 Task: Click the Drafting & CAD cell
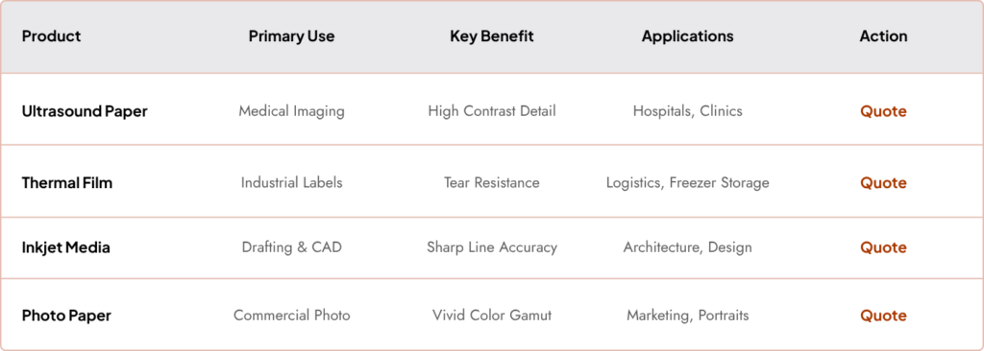[x=291, y=247]
